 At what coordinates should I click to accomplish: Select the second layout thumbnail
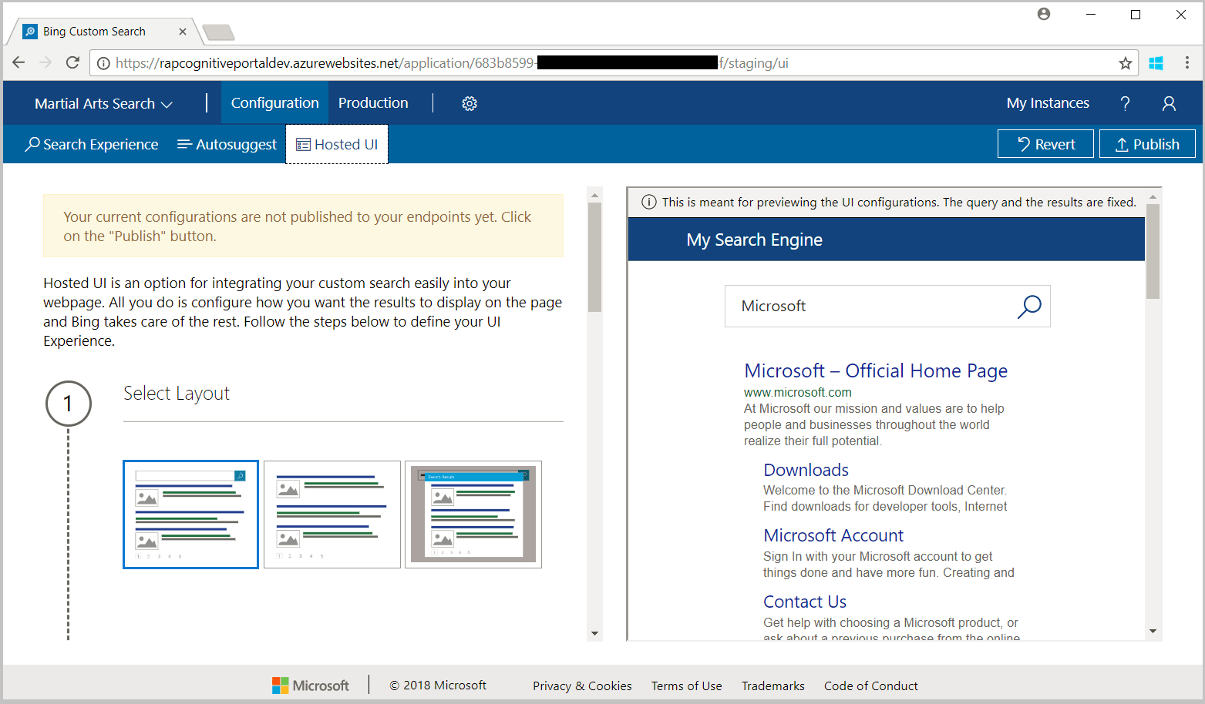[332, 514]
